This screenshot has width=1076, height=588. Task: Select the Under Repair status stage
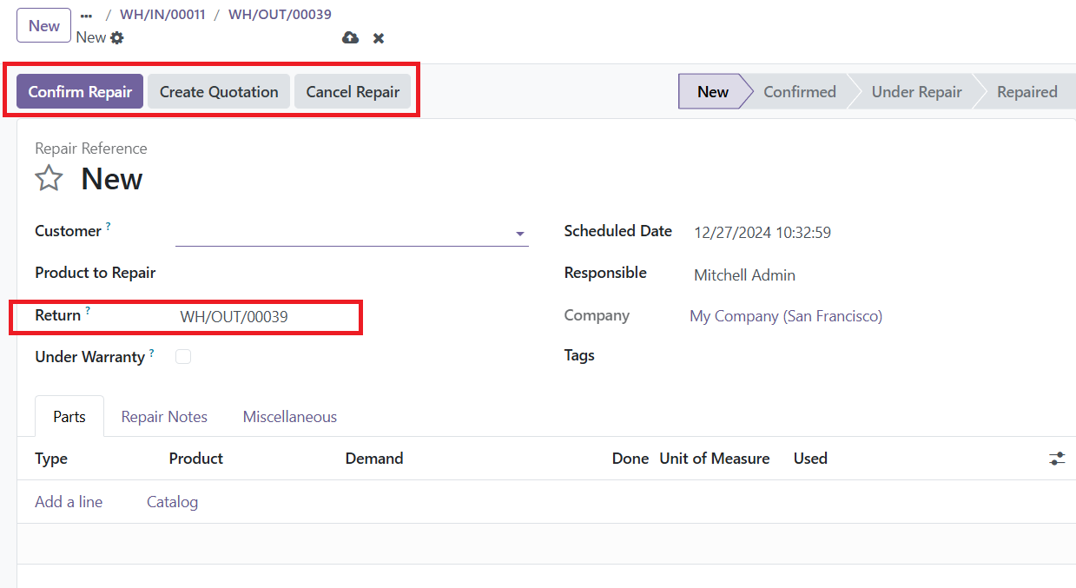[x=916, y=91]
